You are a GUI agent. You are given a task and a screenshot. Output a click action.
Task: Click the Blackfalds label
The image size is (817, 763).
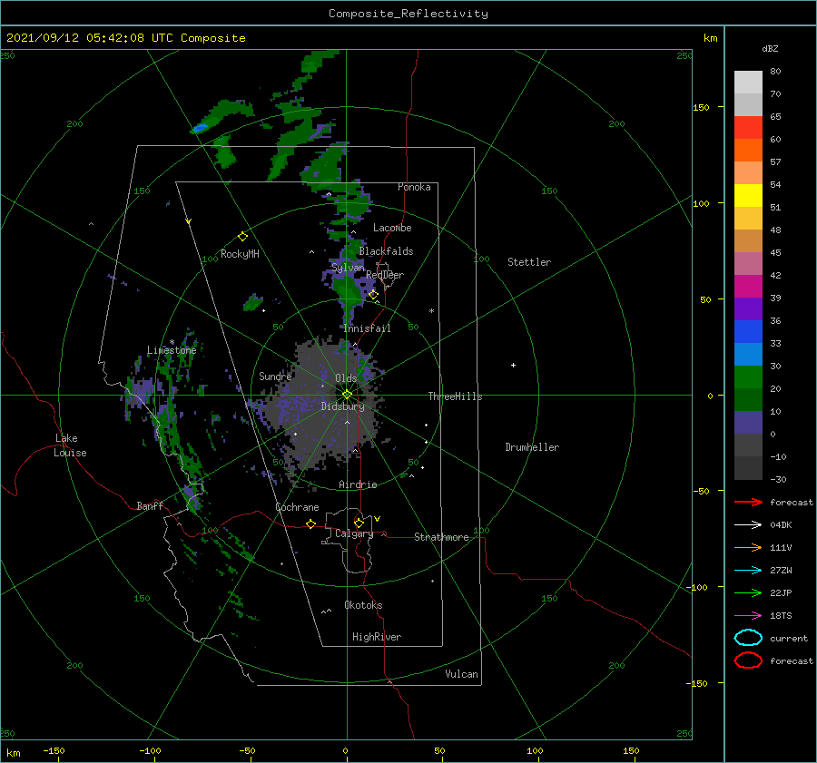[386, 251]
